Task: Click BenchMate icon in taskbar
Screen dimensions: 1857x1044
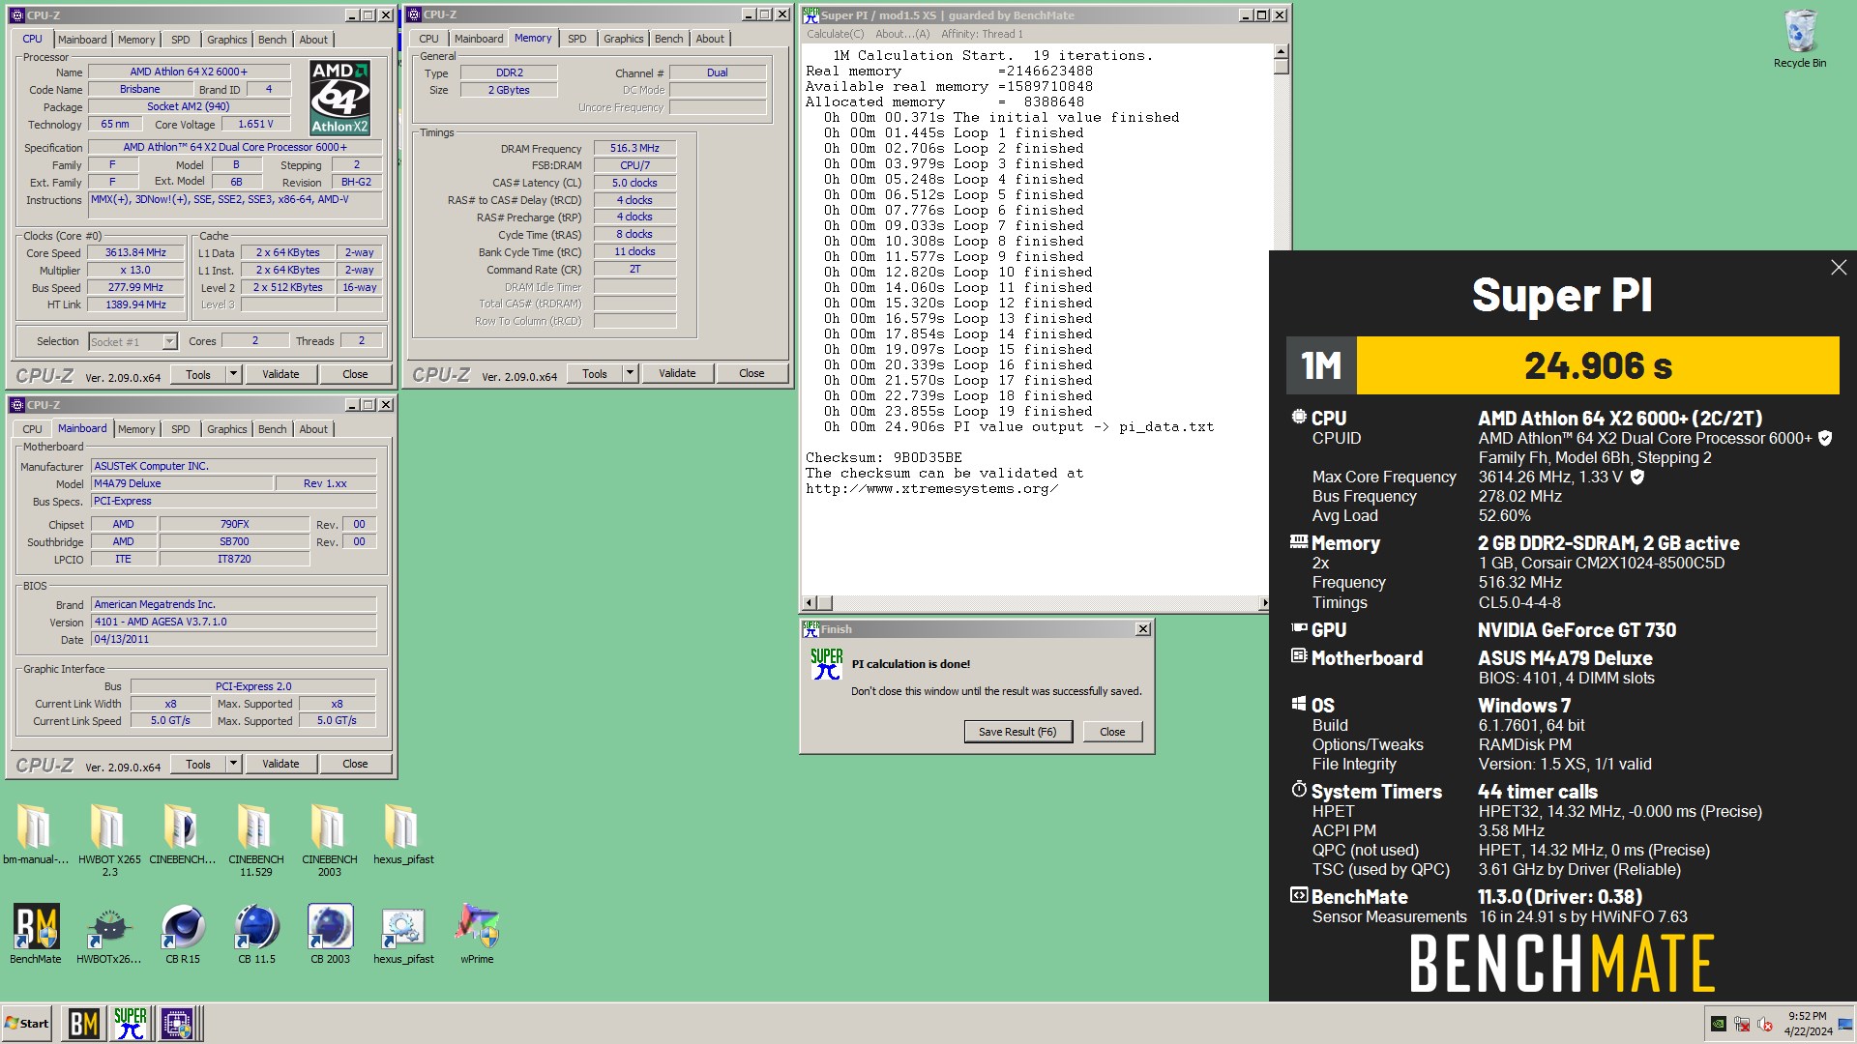Action: point(83,1024)
